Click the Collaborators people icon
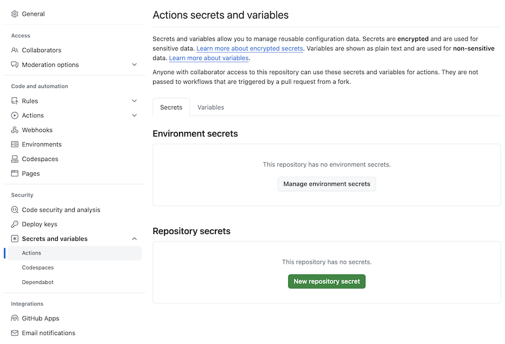The width and height of the screenshot is (505, 344). point(15,50)
